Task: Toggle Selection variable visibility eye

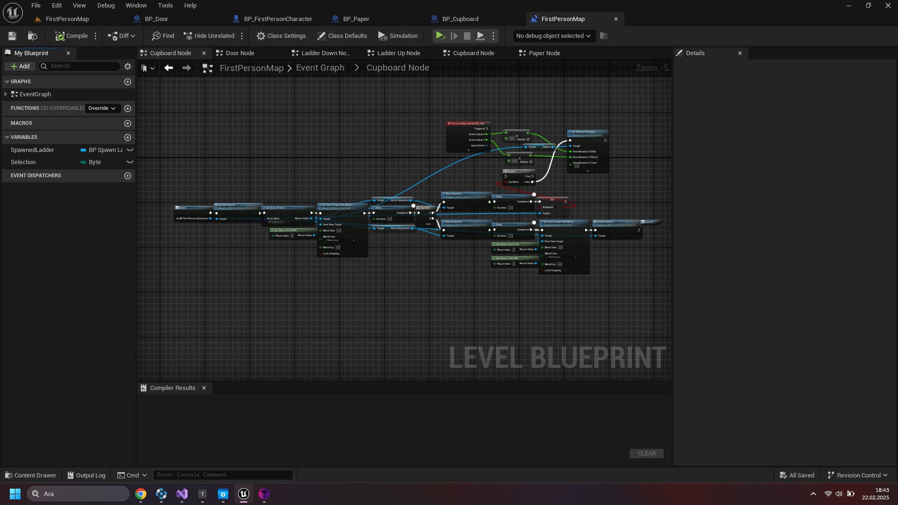Action: 130,162
